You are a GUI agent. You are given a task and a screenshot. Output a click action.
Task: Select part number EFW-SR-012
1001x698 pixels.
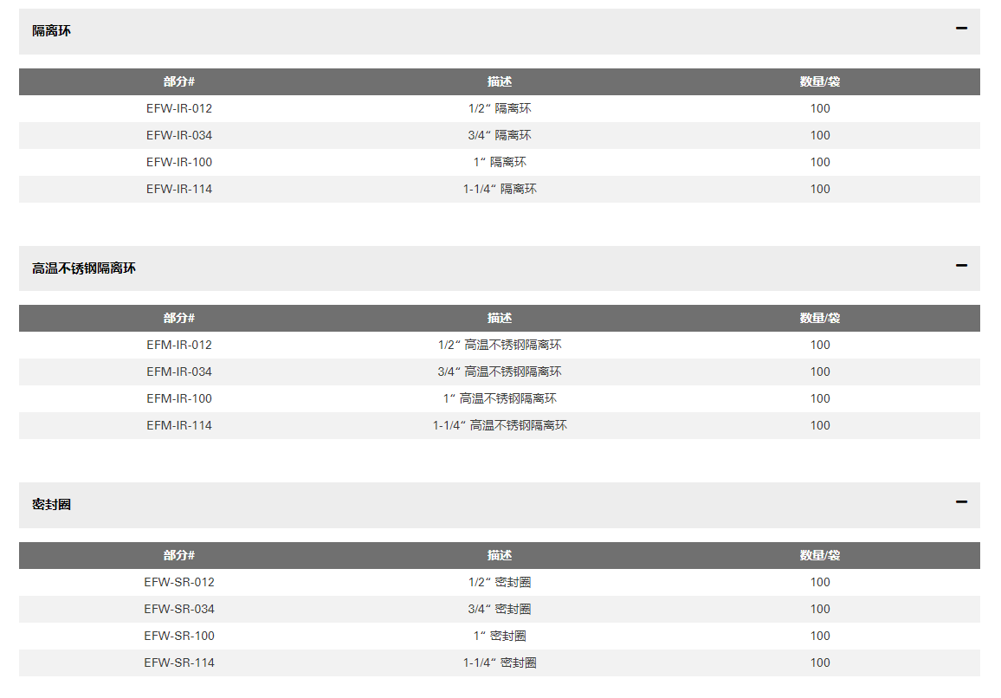click(x=179, y=582)
